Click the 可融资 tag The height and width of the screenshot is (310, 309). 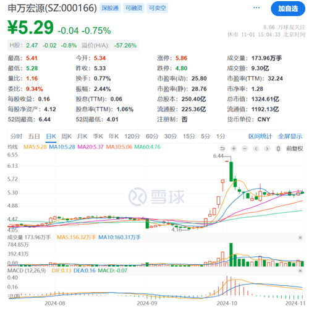point(133,8)
